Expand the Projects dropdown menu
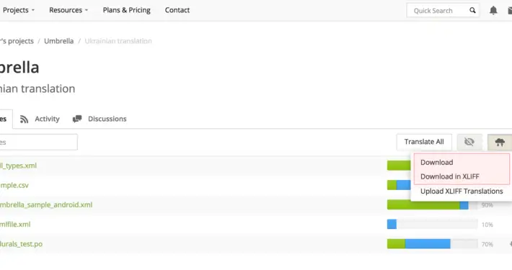 pos(18,10)
